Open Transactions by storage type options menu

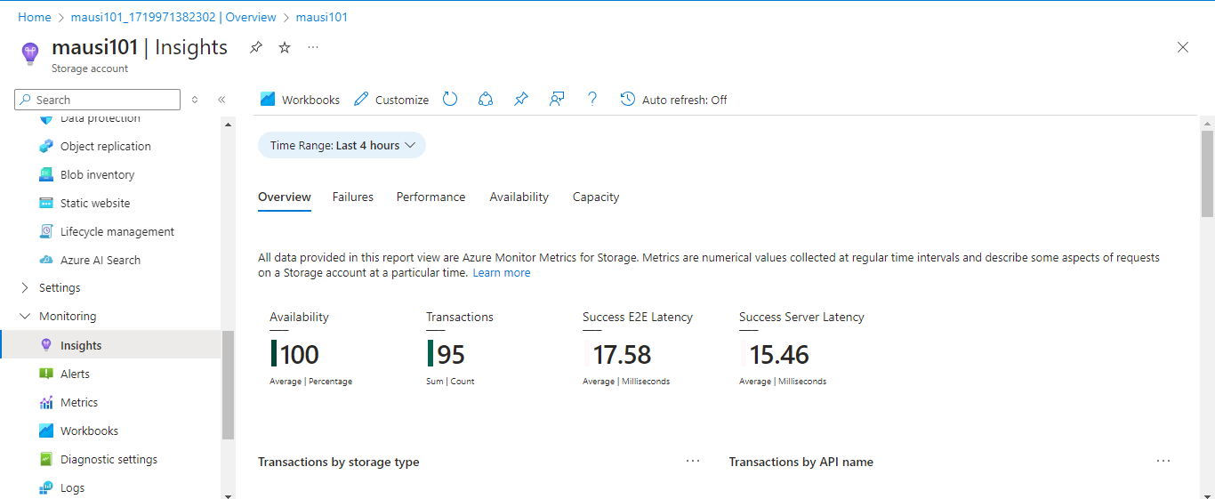pos(693,462)
